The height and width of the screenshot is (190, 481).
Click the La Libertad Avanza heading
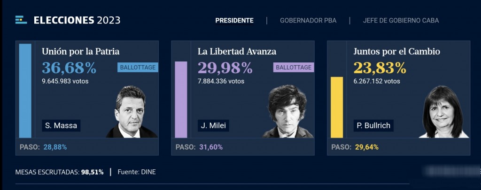click(237, 52)
